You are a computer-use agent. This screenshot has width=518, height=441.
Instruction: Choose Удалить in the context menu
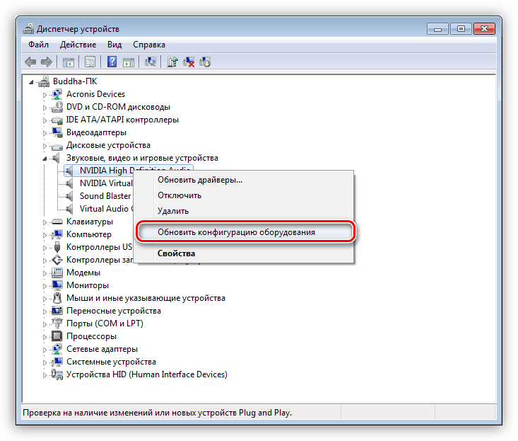(x=244, y=211)
